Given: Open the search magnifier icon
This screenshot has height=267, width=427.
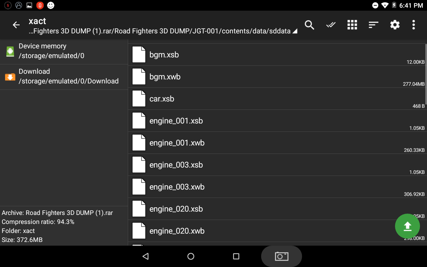Looking at the screenshot, I should 310,25.
